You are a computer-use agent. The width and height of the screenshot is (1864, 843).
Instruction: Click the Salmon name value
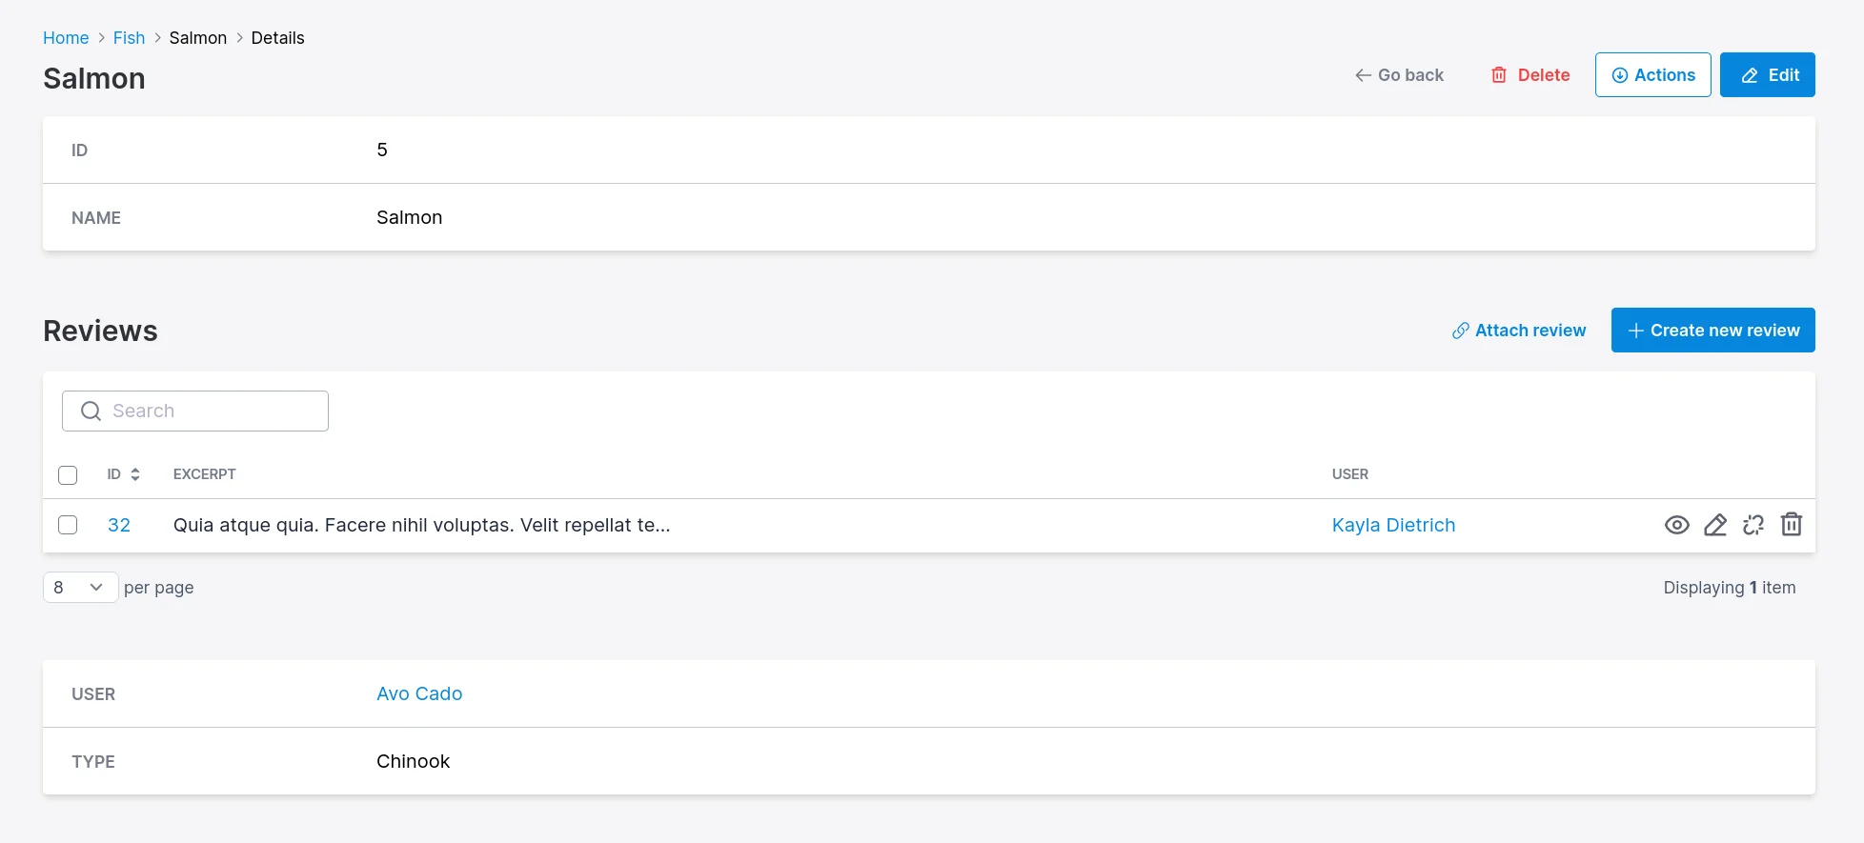(409, 217)
